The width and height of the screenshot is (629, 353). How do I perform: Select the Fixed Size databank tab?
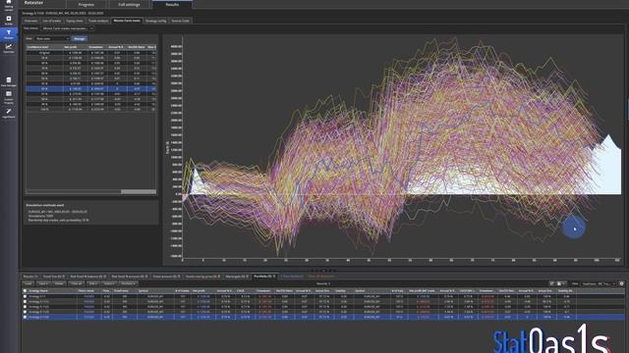(53, 277)
